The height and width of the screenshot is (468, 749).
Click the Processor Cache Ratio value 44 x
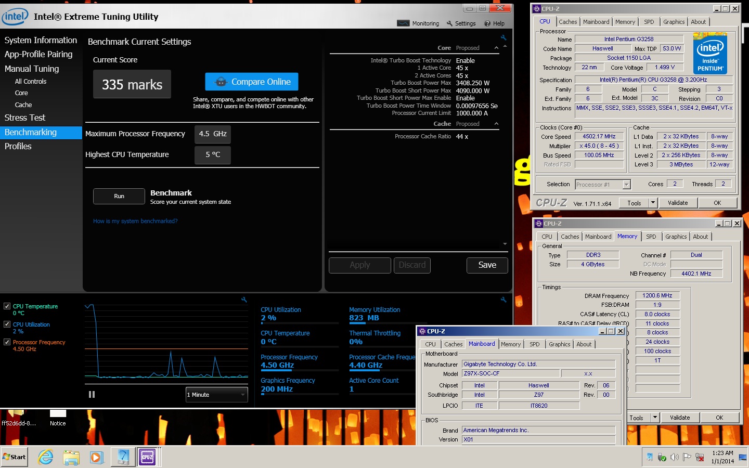coord(462,136)
